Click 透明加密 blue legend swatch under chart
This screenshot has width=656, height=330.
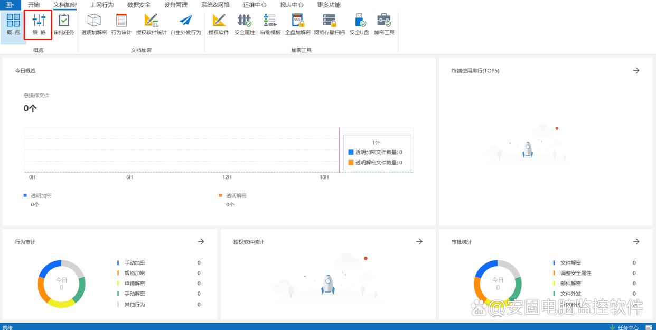25,195
